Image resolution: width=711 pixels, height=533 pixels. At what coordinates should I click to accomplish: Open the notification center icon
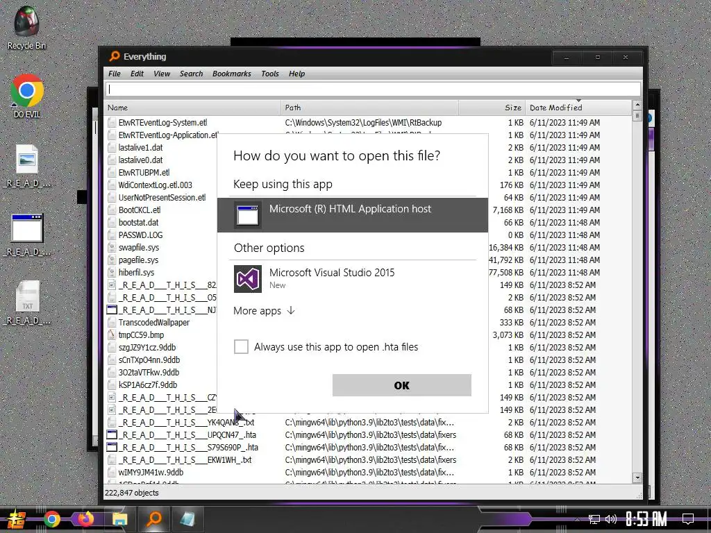(x=688, y=519)
